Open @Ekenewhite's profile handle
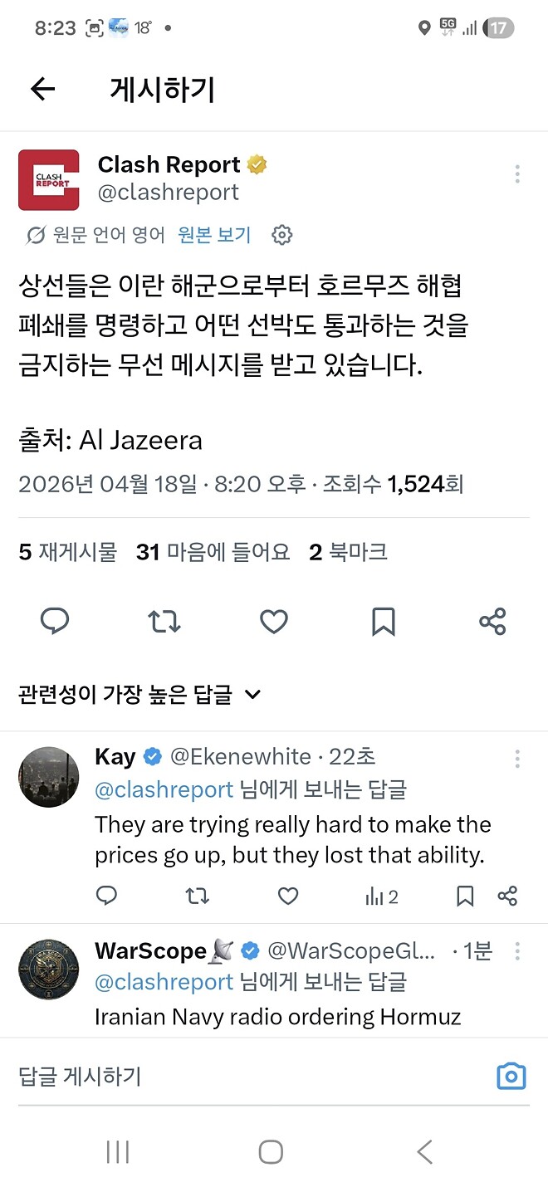 point(241,756)
